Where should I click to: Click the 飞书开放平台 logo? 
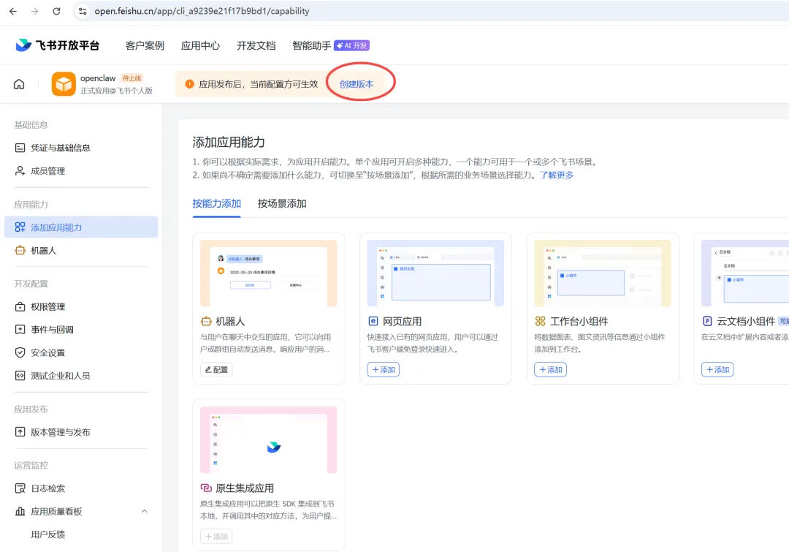click(x=58, y=45)
